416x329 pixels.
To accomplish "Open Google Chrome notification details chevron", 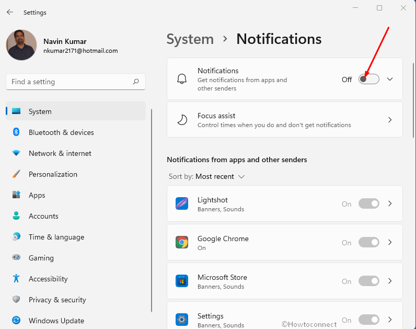I will pos(390,242).
